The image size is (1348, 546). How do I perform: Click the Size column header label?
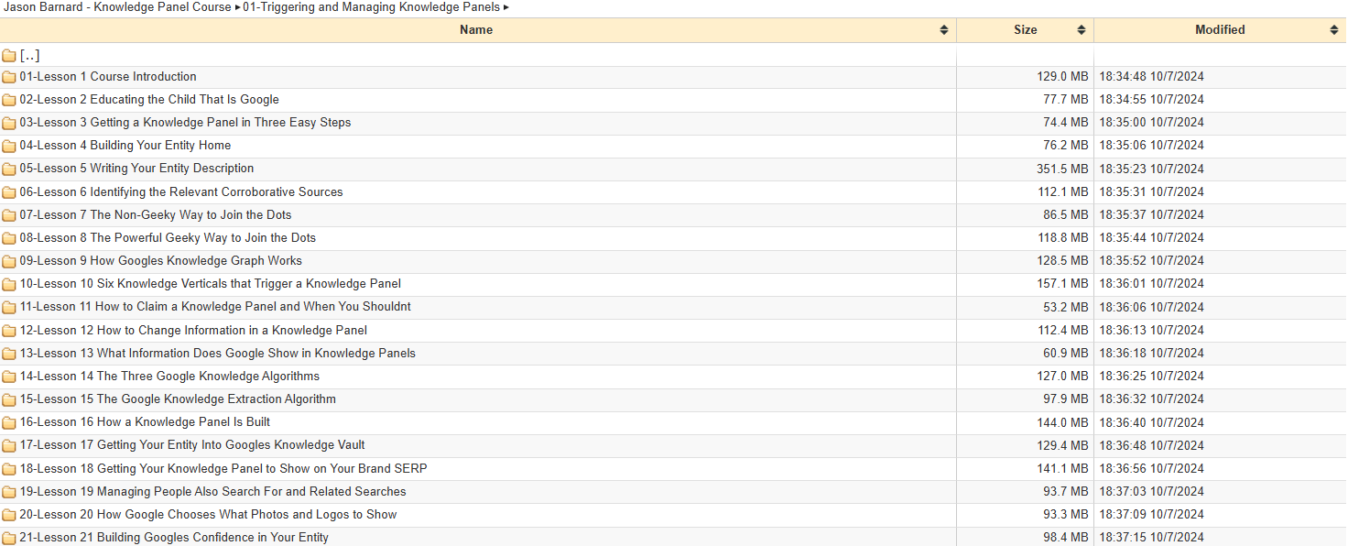click(1025, 30)
